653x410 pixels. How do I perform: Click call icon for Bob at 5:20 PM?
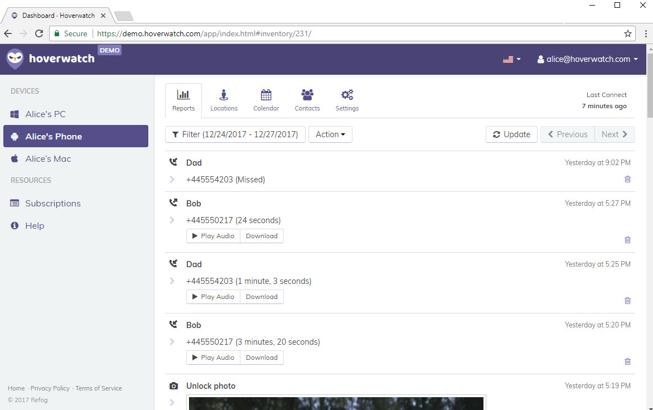173,325
